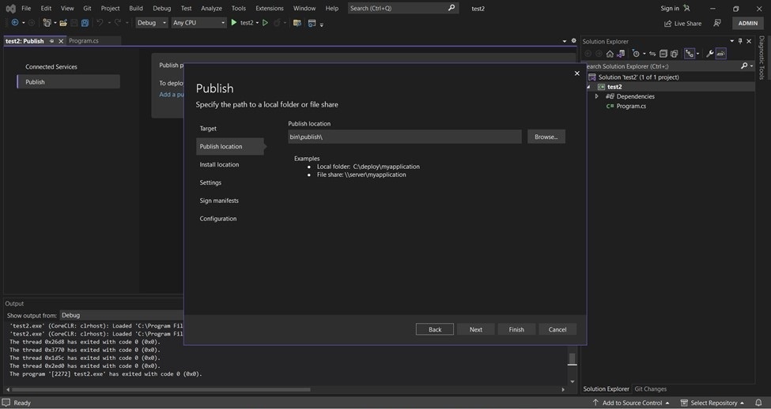
Task: Click Select Repository in status bar
Action: (713, 403)
